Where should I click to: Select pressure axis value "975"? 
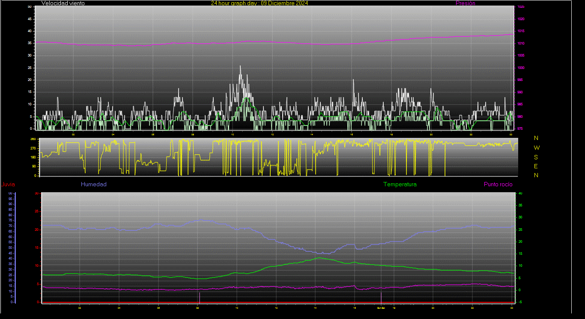[520, 128]
